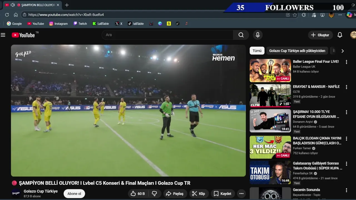Open the TikTok laBTable bookmark
356x200 pixels.
[136, 24]
